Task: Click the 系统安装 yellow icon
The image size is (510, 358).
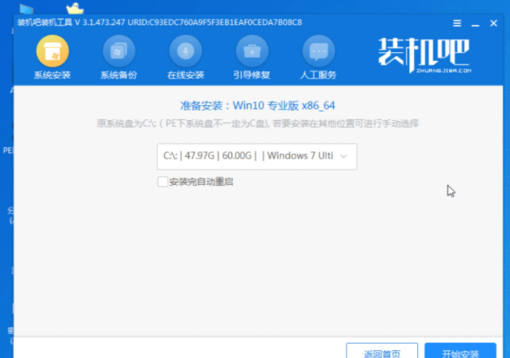Action: [52, 52]
